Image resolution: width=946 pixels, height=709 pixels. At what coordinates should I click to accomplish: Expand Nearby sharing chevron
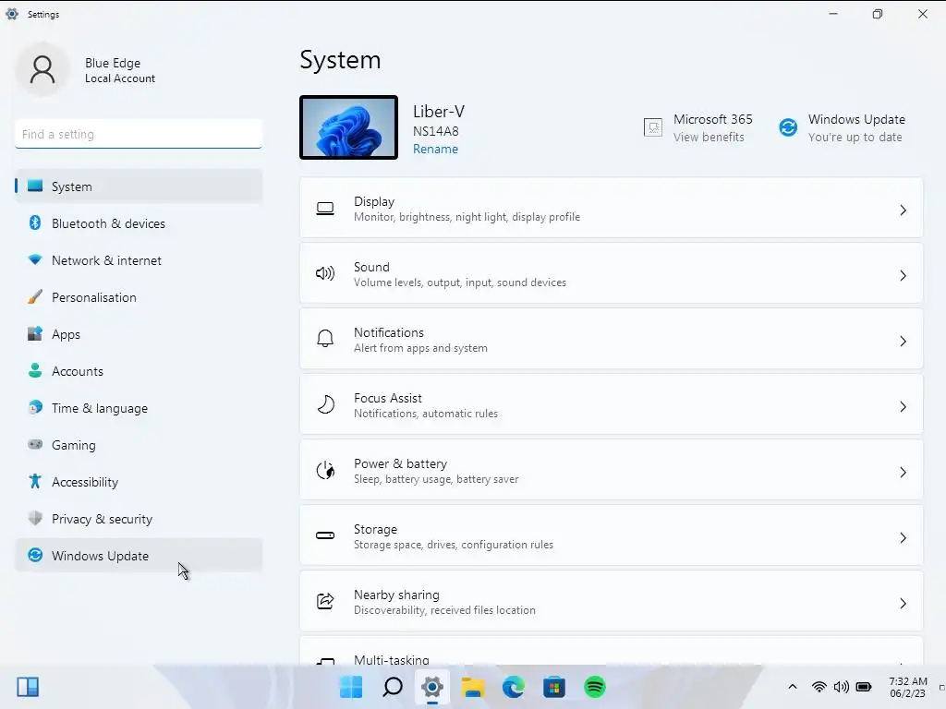point(904,604)
